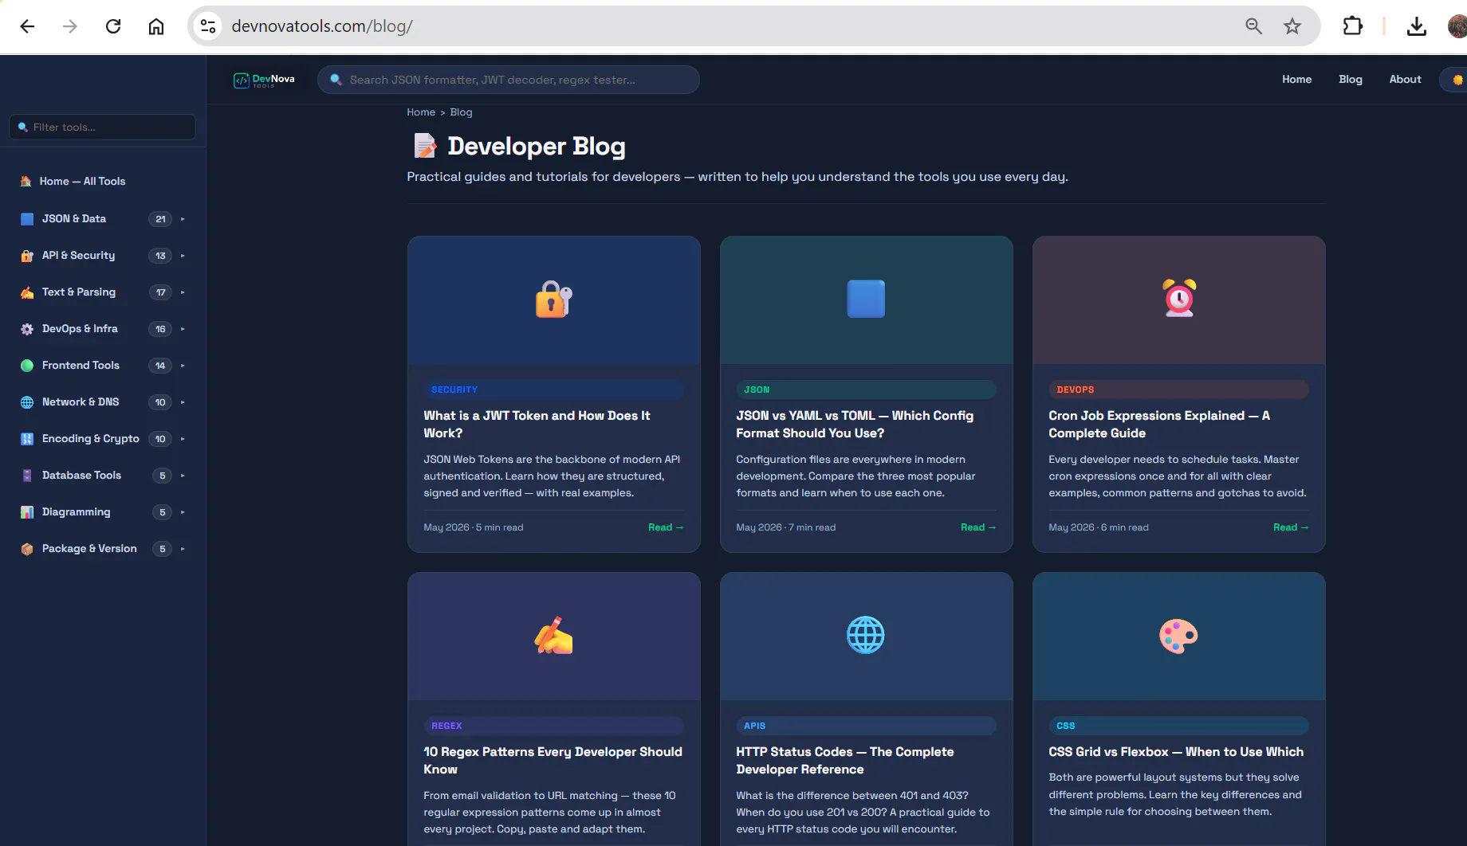Image resolution: width=1467 pixels, height=846 pixels.
Task: Click the DevOps & Infra gear icon
Action: click(x=27, y=329)
